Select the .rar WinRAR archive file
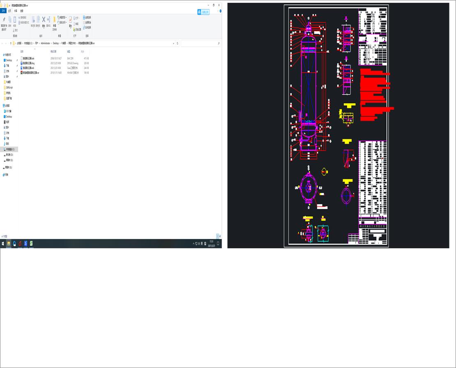Image resolution: width=456 pixels, height=368 pixels. (x=30, y=73)
